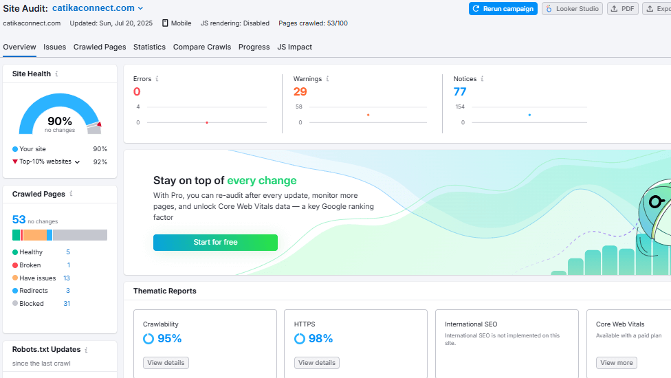Open the Crawled Pages info icon
The height and width of the screenshot is (378, 671).
click(x=71, y=194)
